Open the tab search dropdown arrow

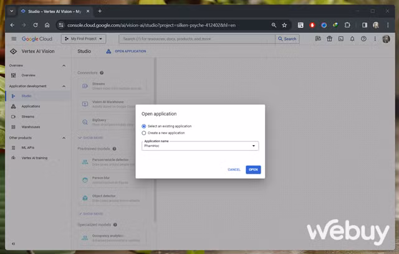pyautogui.click(x=11, y=11)
